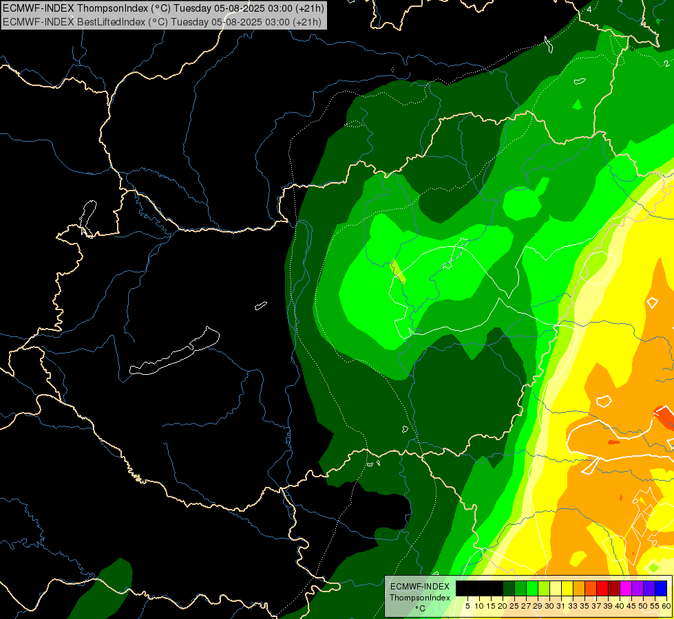This screenshot has width=674, height=619.
Task: Click the contour label '2' on the map
Action: pyautogui.click(x=666, y=63)
